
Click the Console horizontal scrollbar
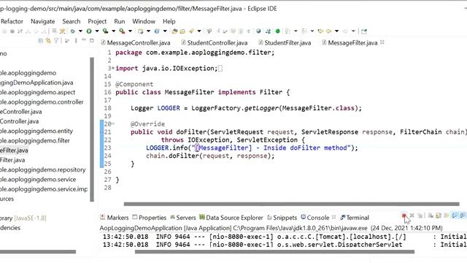(x=274, y=251)
